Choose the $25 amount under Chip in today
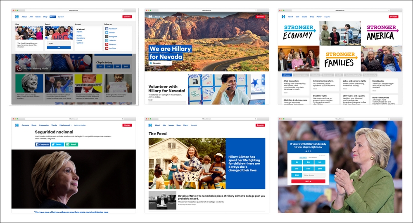 [117, 66]
